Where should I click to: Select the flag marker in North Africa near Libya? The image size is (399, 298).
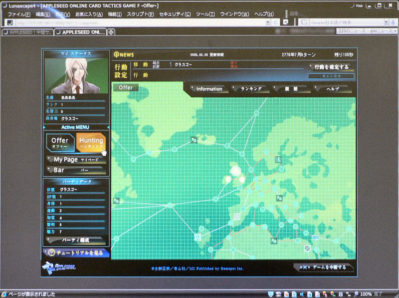click(274, 241)
